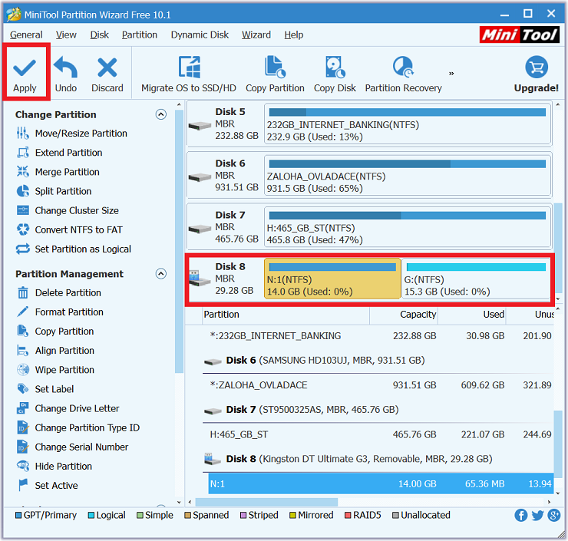Collapse the Change Partition section
The width and height of the screenshot is (568, 541).
[161, 114]
